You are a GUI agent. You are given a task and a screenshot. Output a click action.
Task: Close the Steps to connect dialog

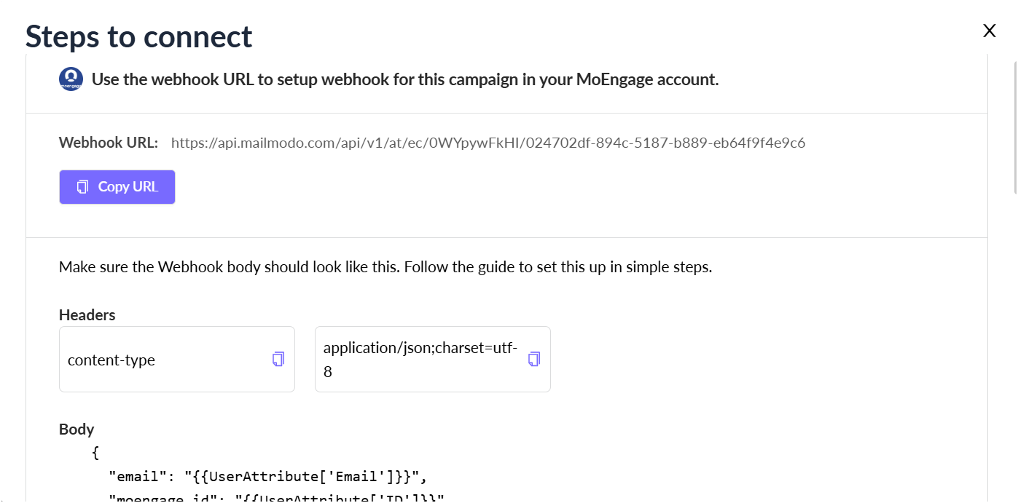[989, 31]
